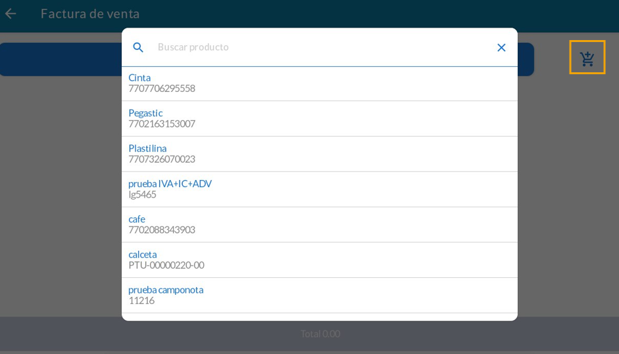Open the add-to-cart icon
The width and height of the screenshot is (619, 354).
(587, 58)
